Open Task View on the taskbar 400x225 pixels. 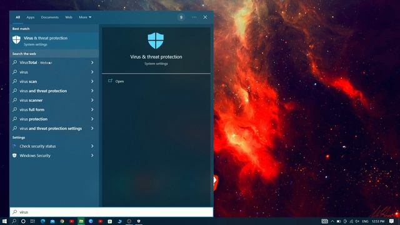(32, 221)
